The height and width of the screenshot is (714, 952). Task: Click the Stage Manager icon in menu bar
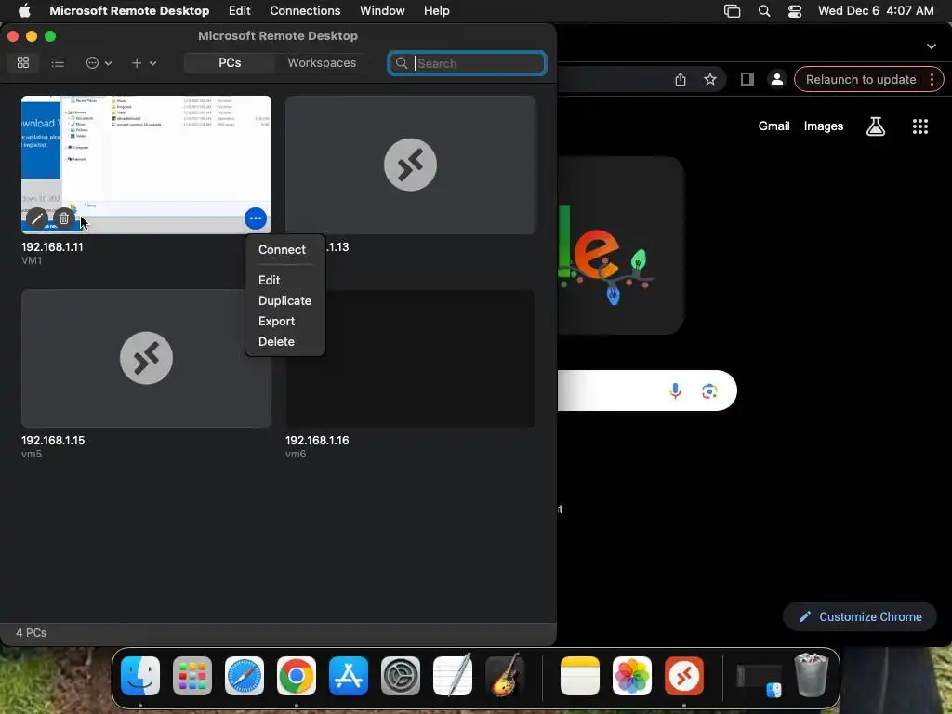[733, 11]
